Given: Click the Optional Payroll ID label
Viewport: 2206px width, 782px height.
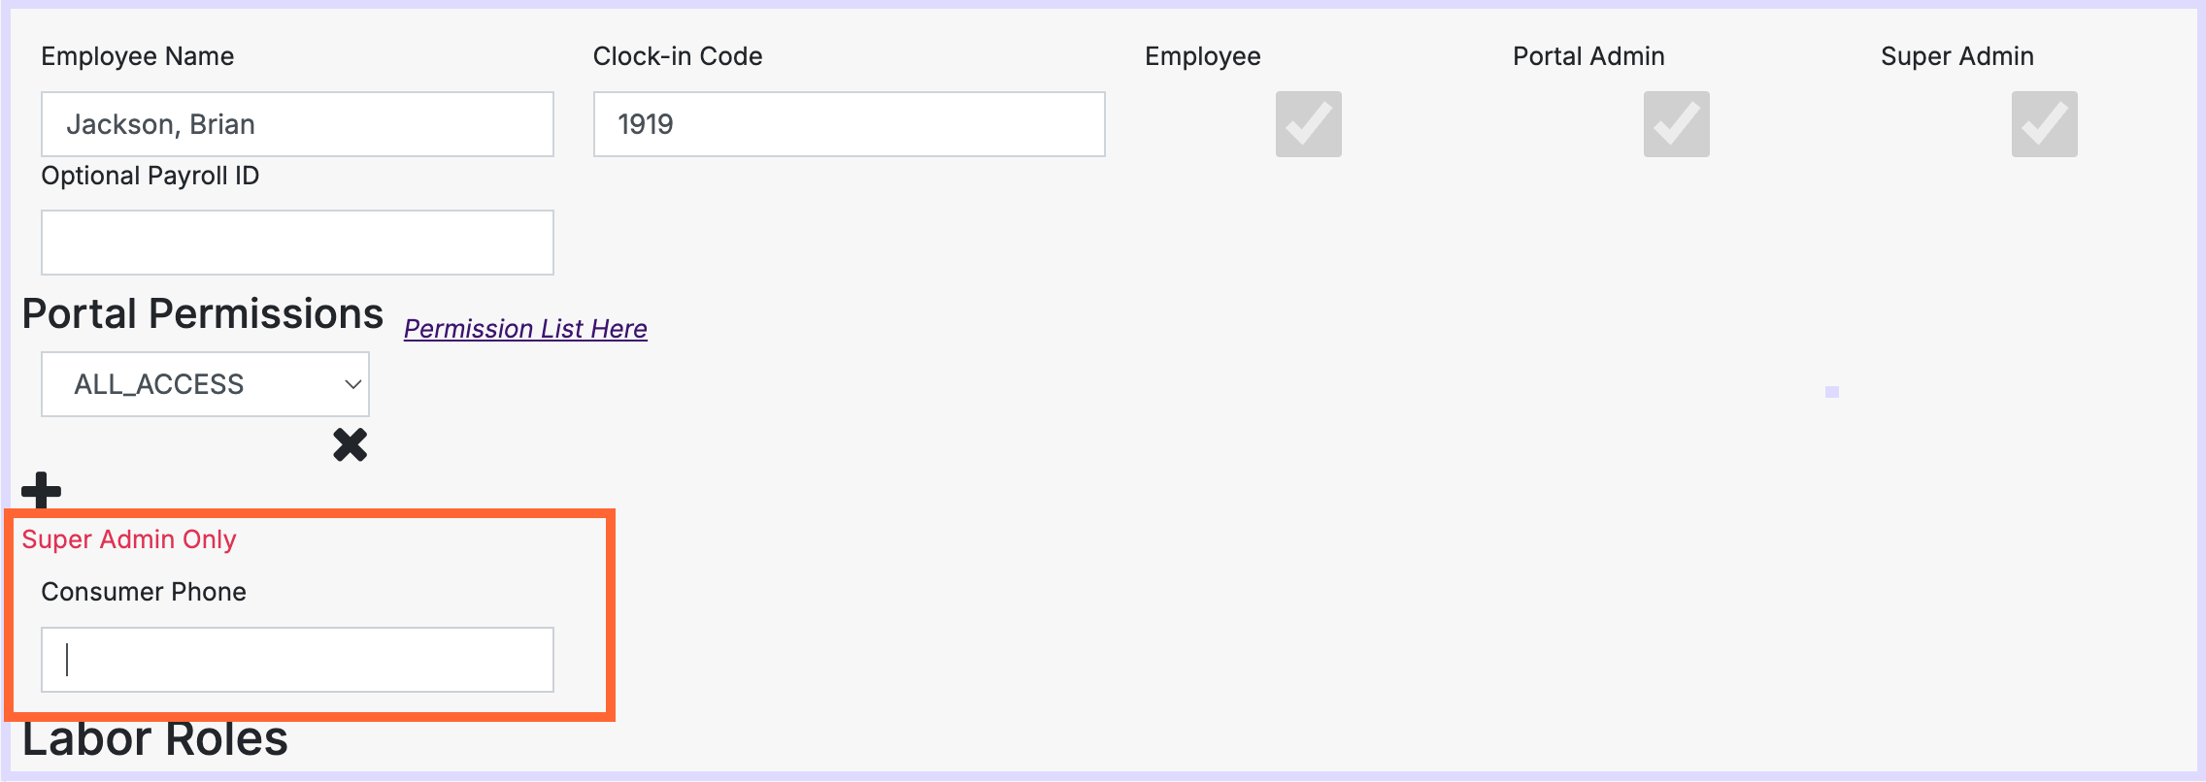Looking at the screenshot, I should pos(150,176).
